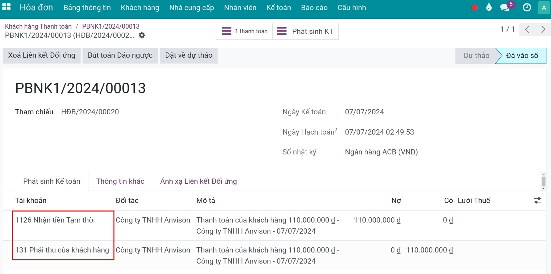Open Báo cáo menu

pyautogui.click(x=314, y=7)
